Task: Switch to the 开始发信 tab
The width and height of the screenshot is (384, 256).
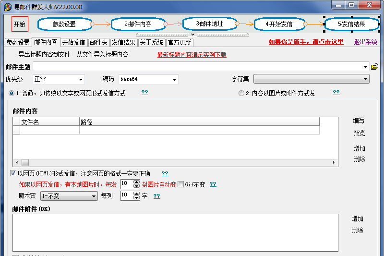Action: (x=73, y=42)
